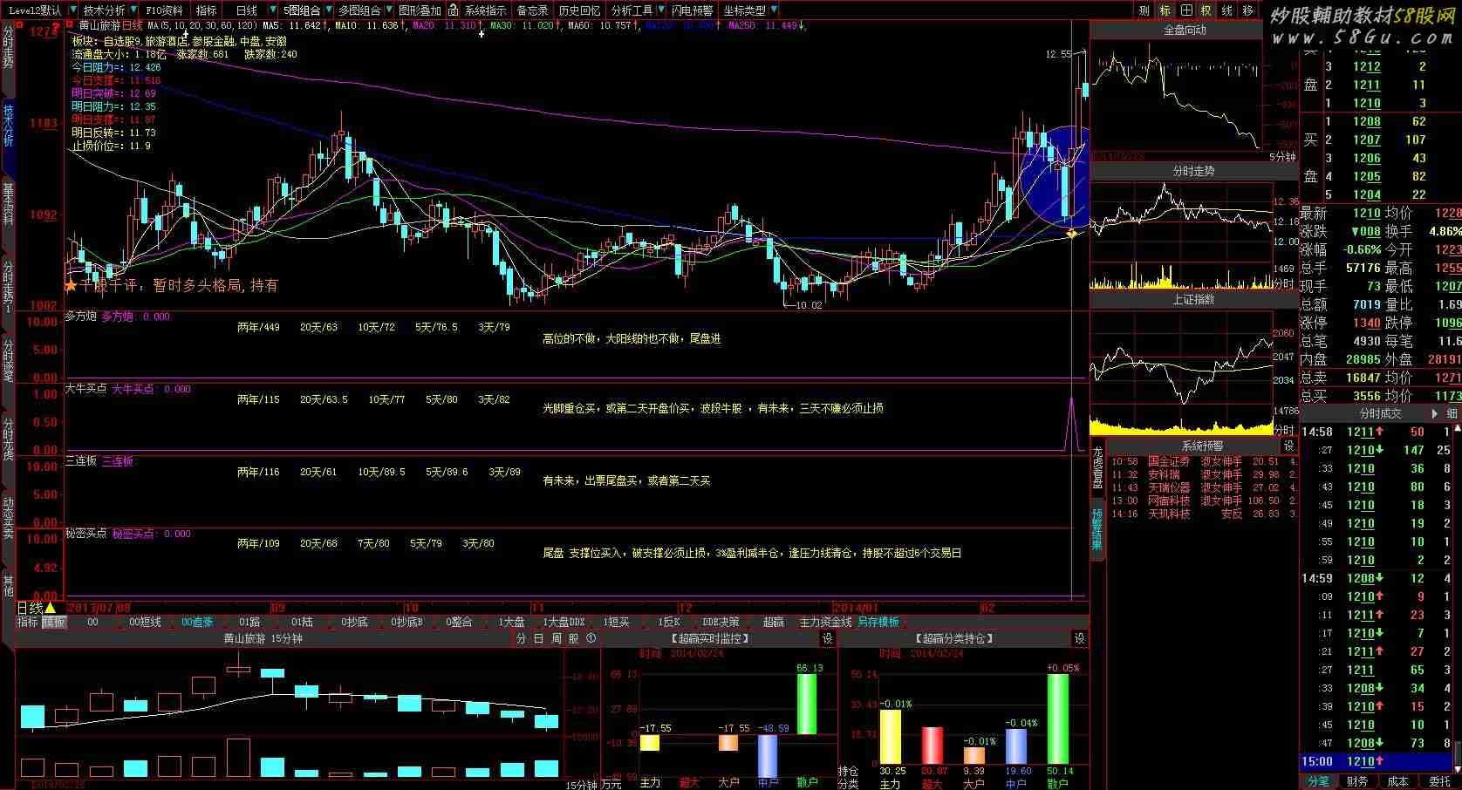1462x790 pixels.
Task: Open the 龙虎看盘 vertical tab
Action: point(1097,468)
